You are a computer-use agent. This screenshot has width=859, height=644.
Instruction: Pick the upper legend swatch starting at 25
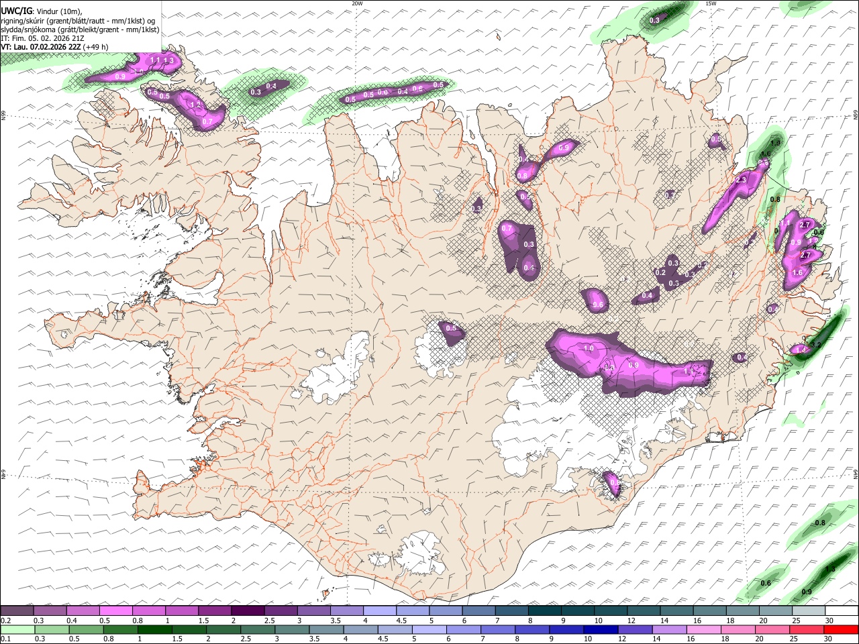809,610
